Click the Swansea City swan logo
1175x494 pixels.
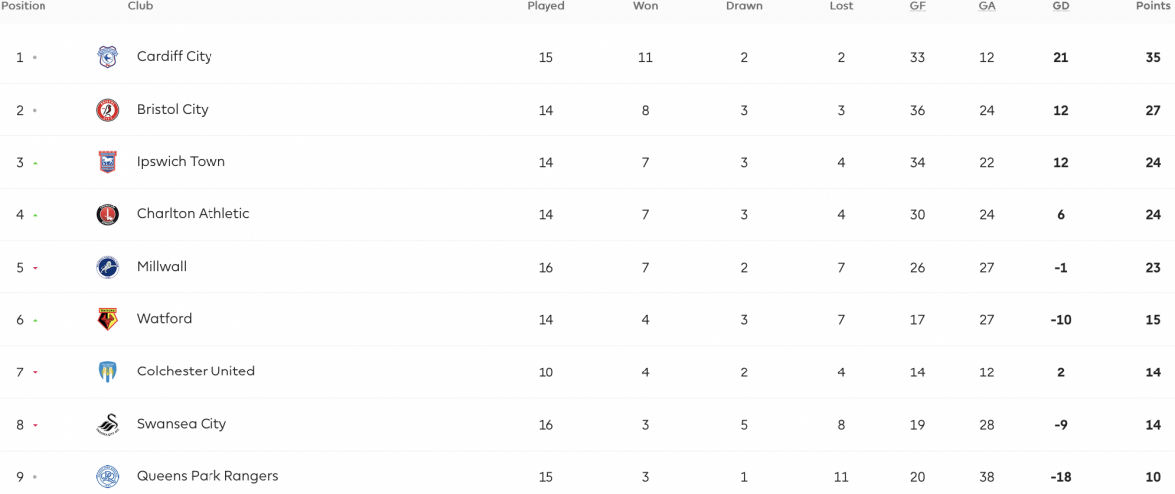107,424
